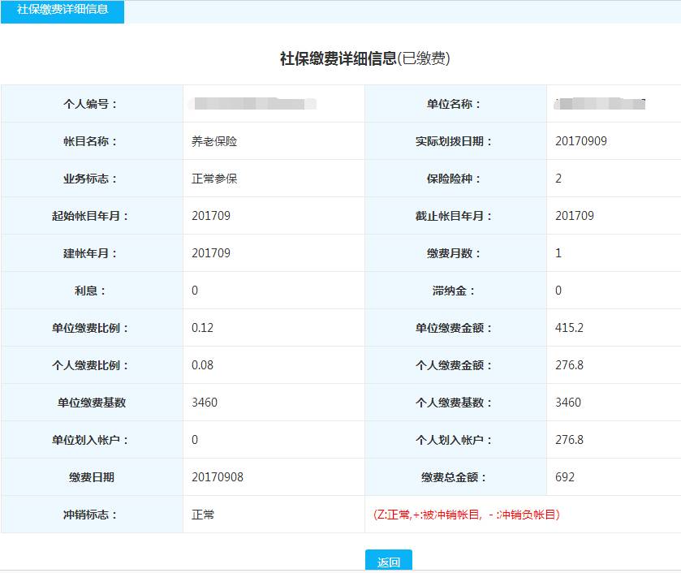This screenshot has width=681, height=573.
Task: Click the 缴费总金额 value 692
Action: click(565, 477)
